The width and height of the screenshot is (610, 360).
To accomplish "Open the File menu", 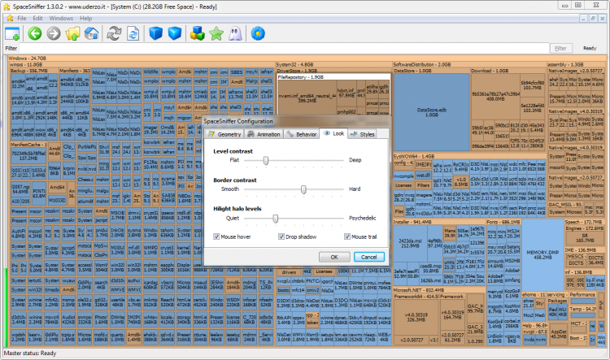I will 22,17.
